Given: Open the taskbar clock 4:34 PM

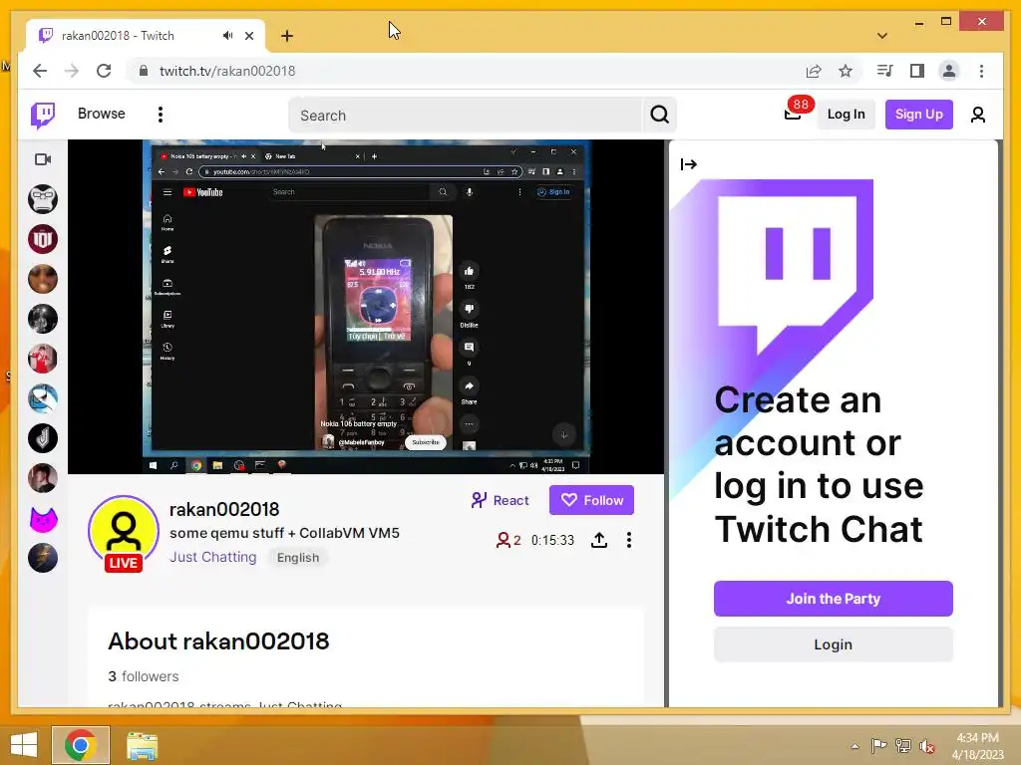Looking at the screenshot, I should point(977,746).
